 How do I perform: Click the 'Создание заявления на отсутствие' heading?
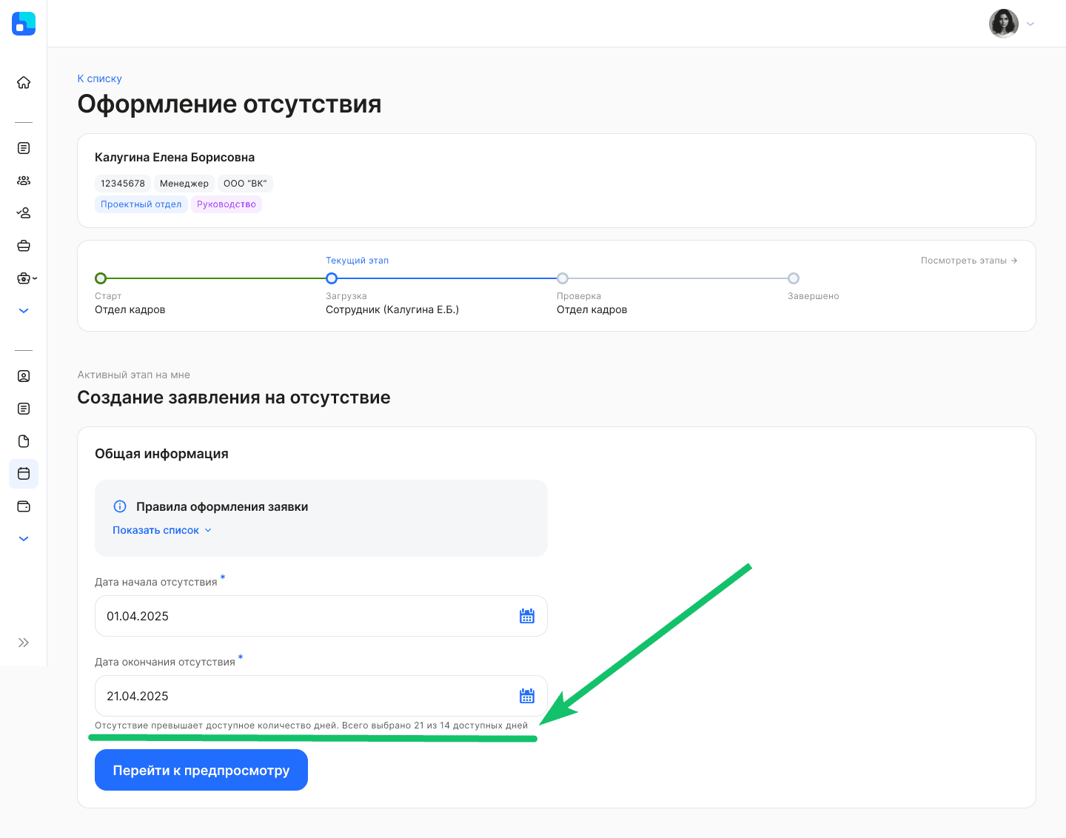point(234,398)
